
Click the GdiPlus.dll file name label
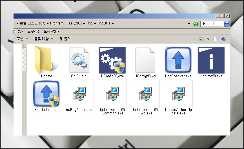pos(79,76)
